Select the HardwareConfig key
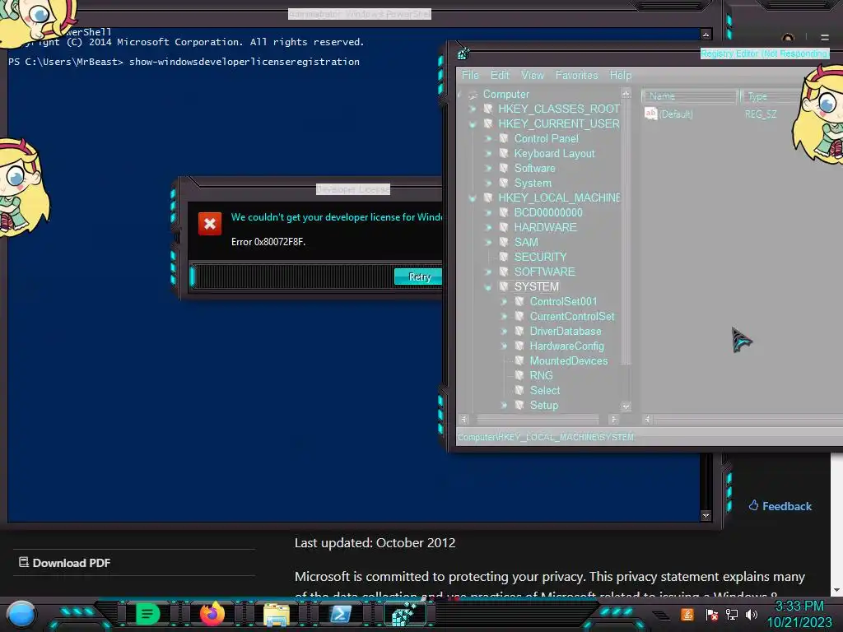The height and width of the screenshot is (632, 843). point(566,346)
